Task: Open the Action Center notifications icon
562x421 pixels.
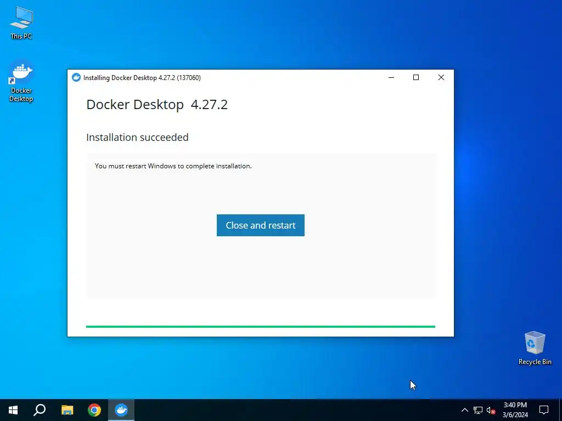Action: click(x=544, y=410)
